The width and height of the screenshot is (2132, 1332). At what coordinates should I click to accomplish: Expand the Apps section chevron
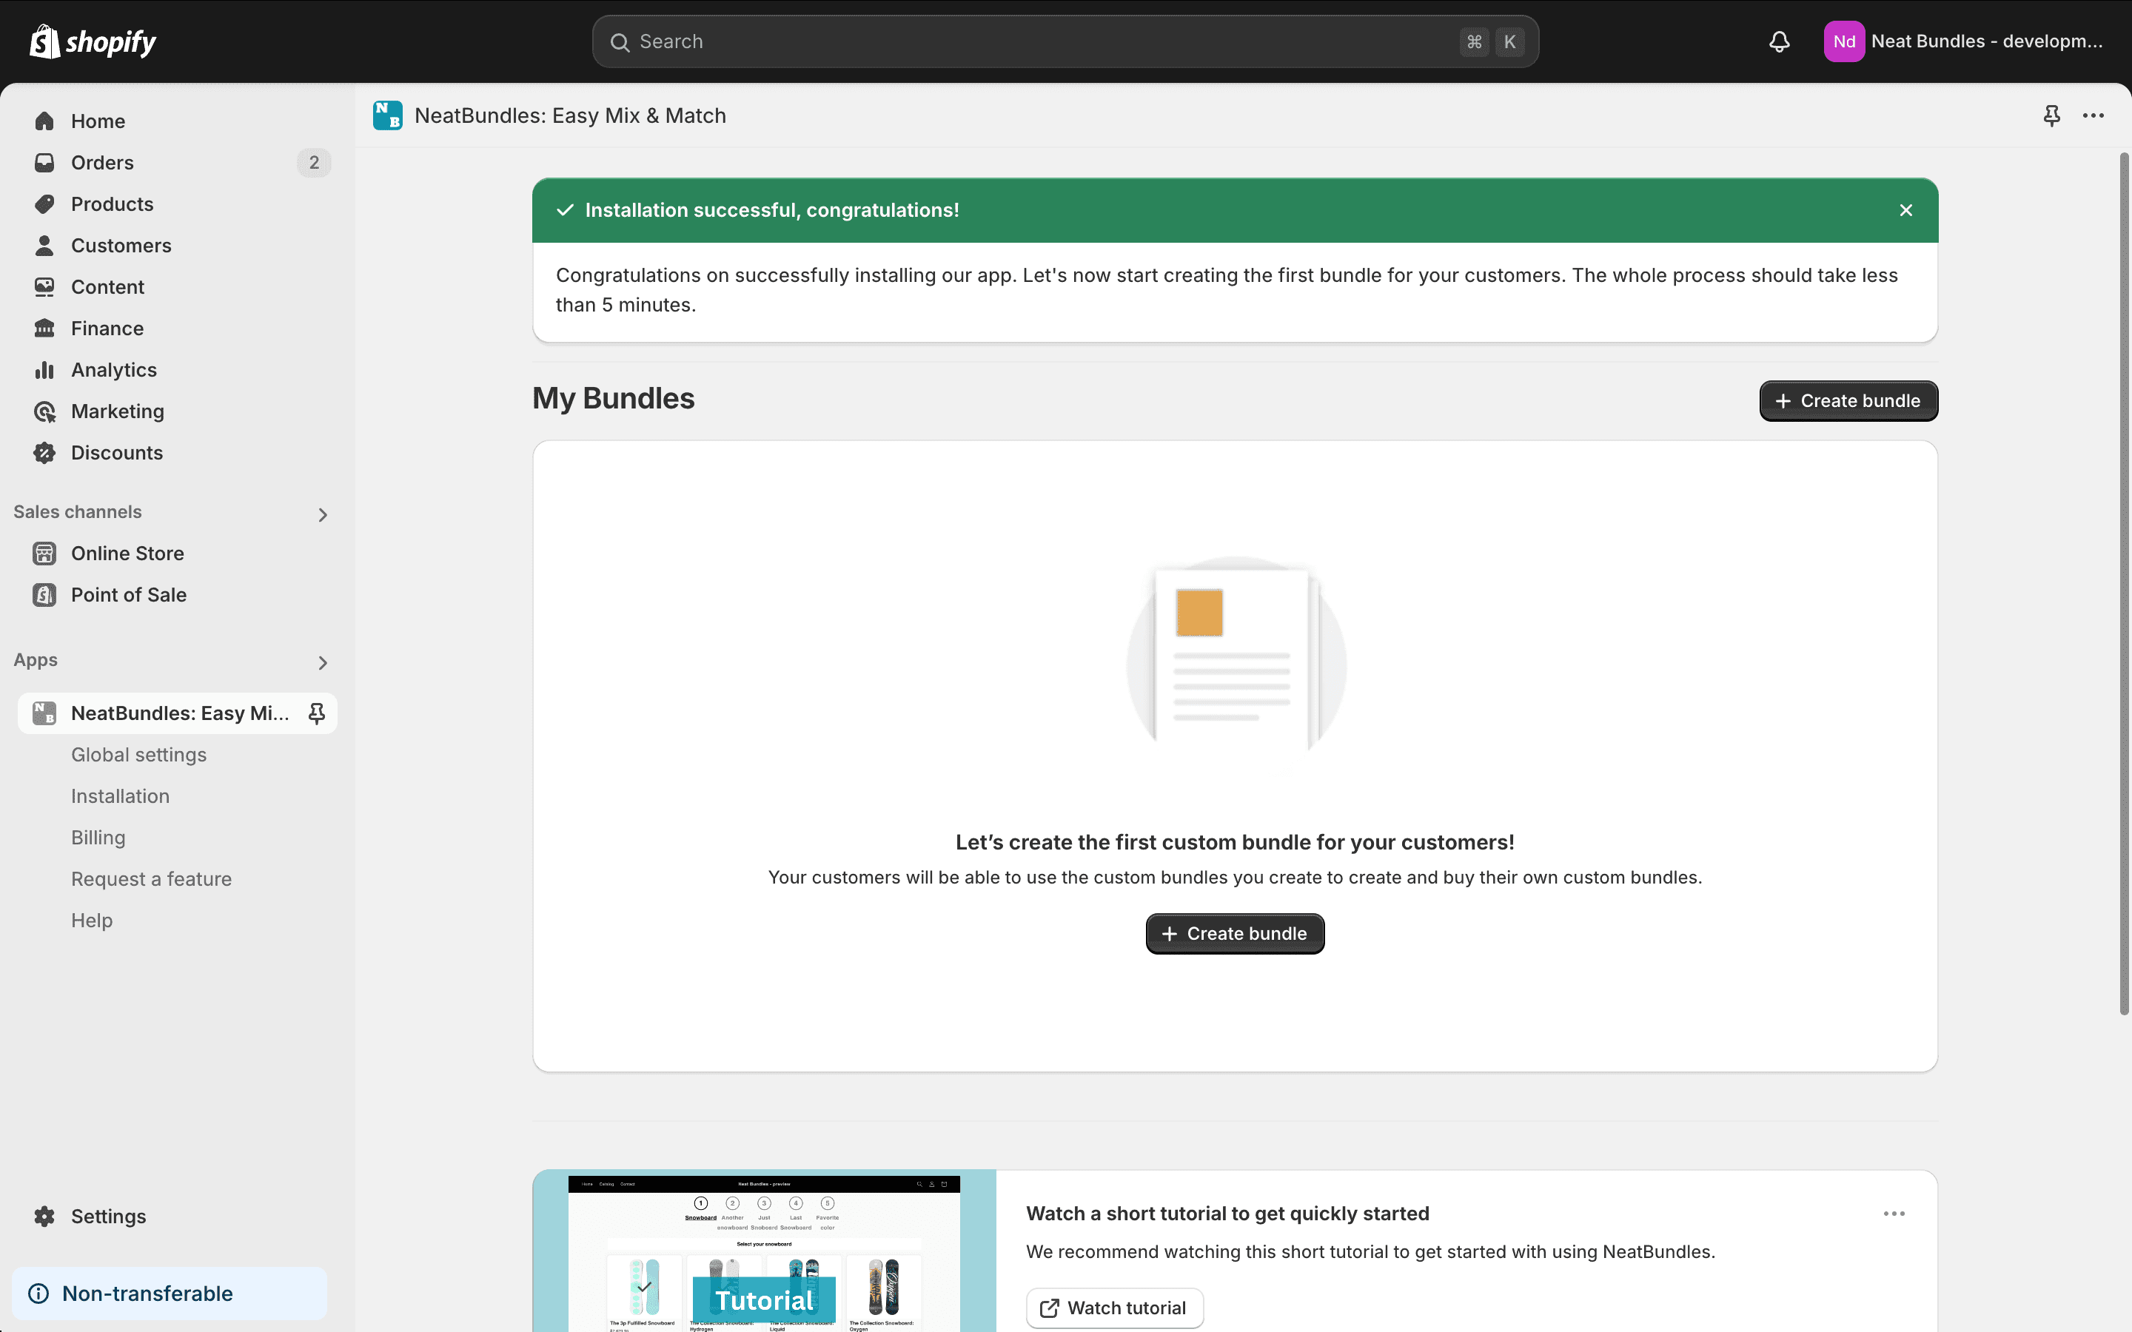[x=323, y=662]
